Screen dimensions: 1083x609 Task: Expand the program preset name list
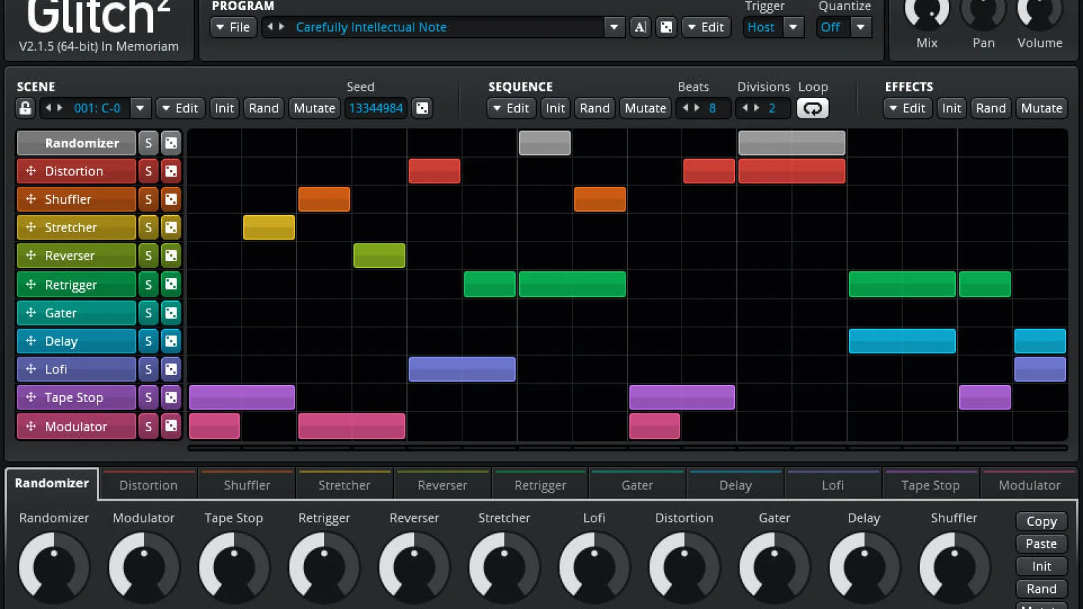[614, 27]
